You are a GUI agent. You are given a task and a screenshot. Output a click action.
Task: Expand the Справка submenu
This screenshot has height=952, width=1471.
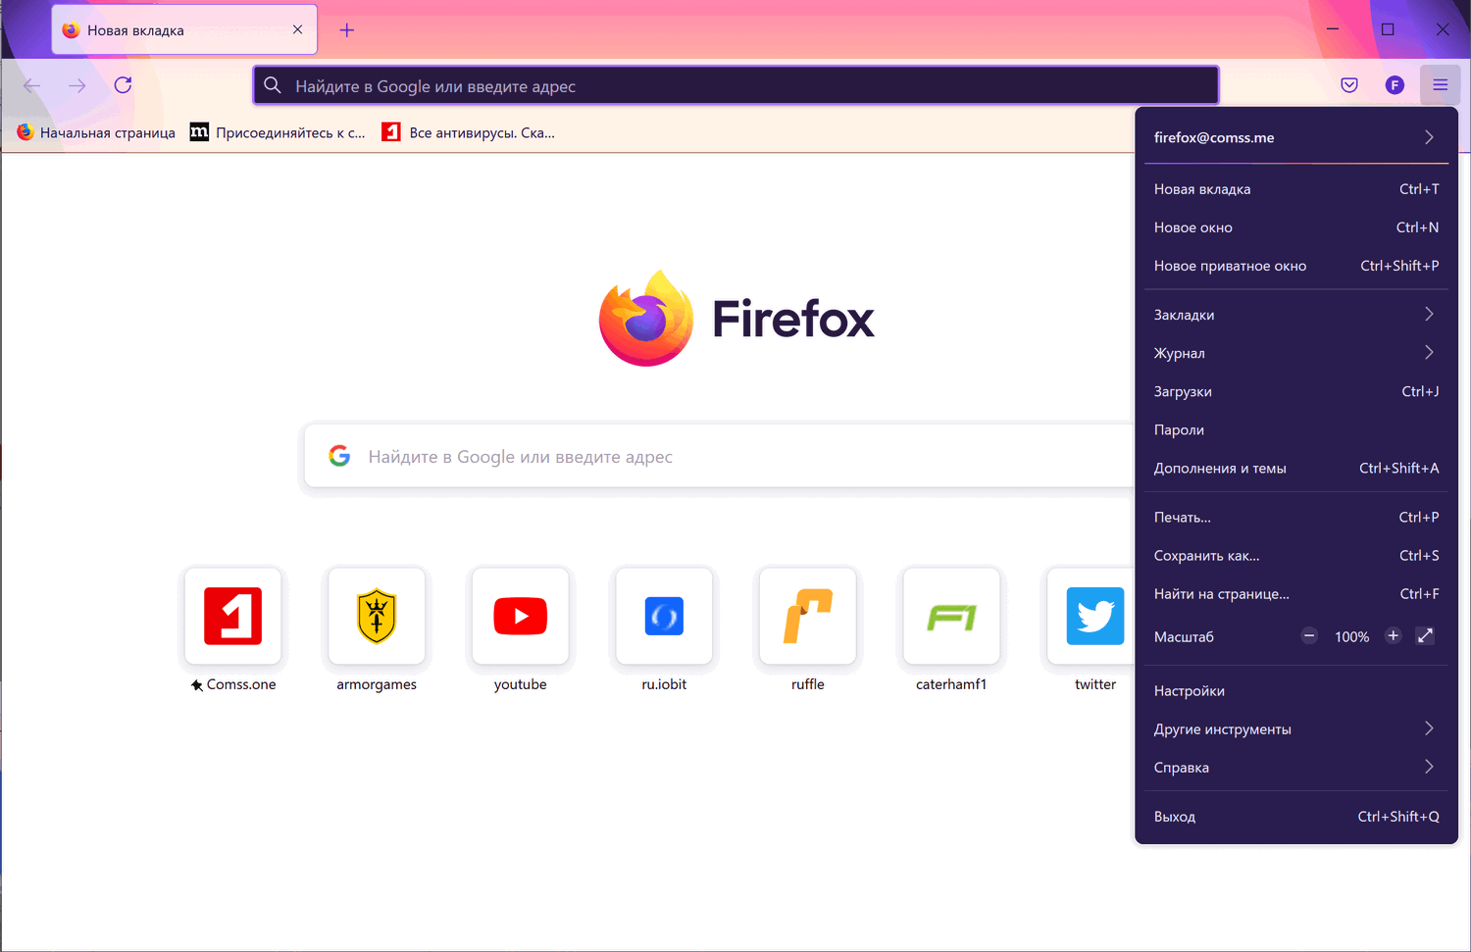(x=1296, y=768)
